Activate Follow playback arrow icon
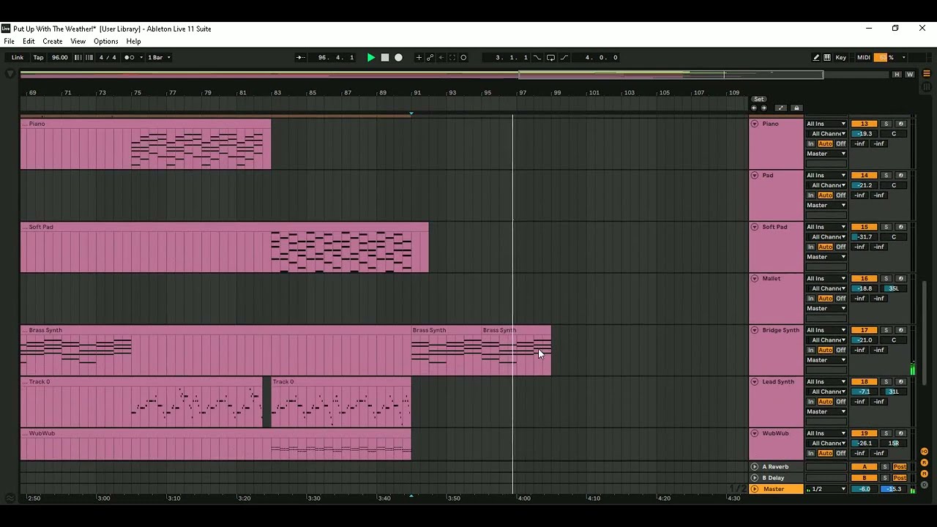The height and width of the screenshot is (527, 937). point(300,57)
